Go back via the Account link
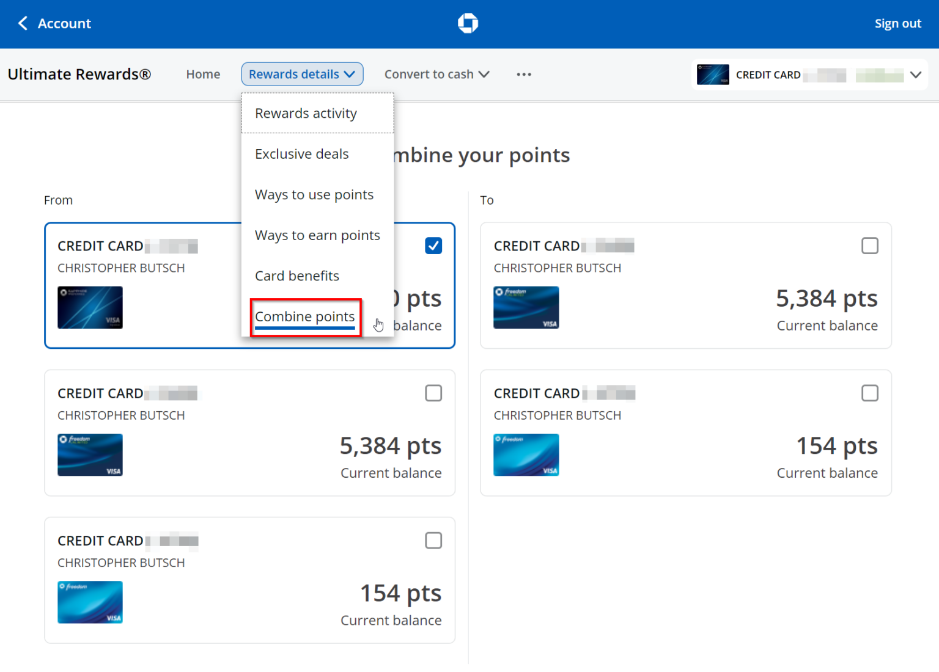Image resolution: width=939 pixels, height=672 pixels. coord(64,23)
